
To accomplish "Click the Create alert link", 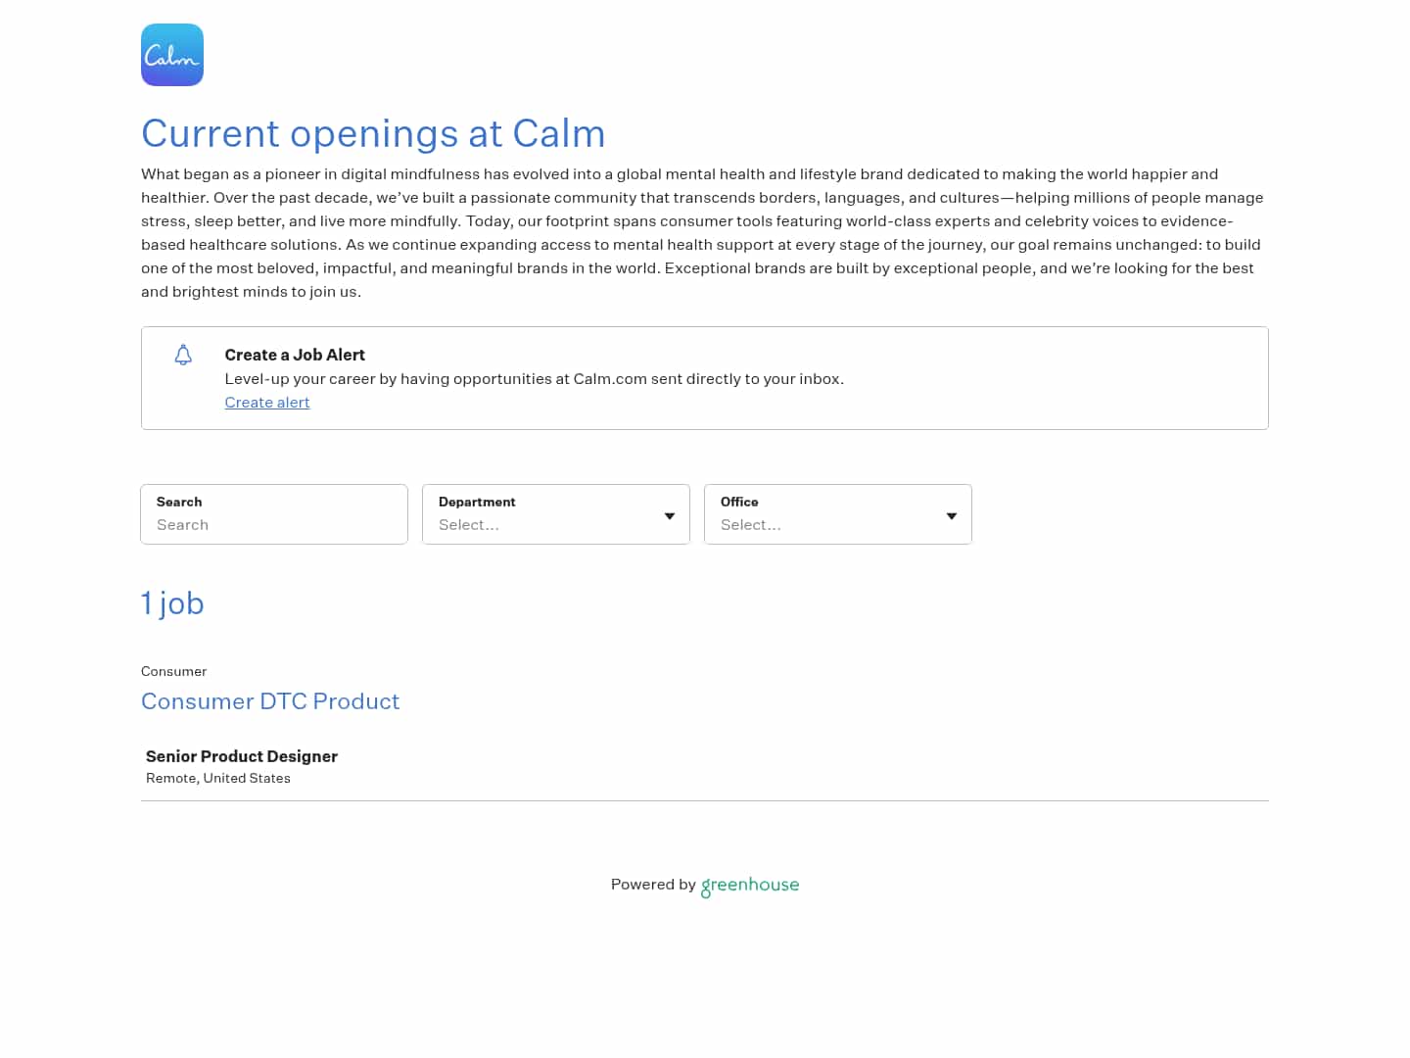I will 267,403.
